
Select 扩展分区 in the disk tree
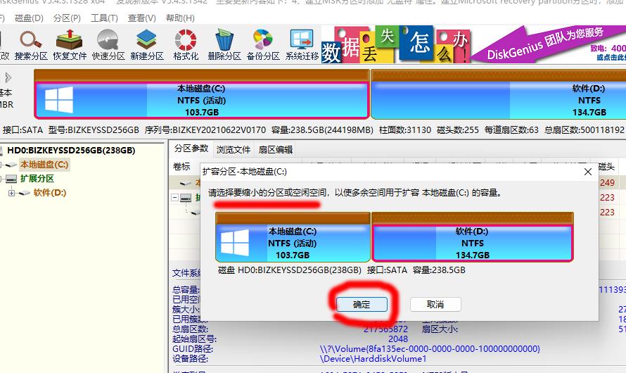[x=37, y=179]
